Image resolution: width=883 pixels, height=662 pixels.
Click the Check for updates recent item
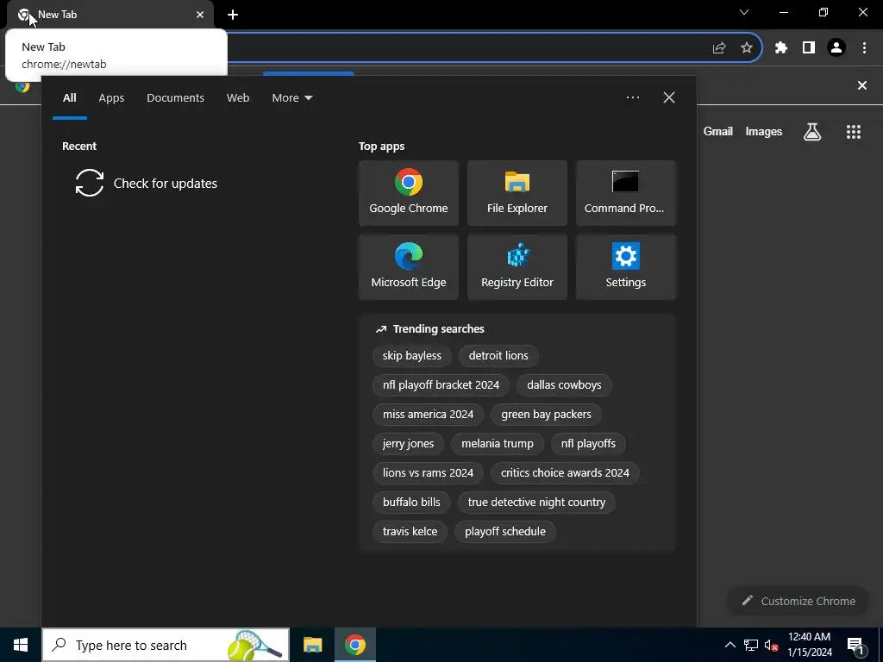click(147, 183)
